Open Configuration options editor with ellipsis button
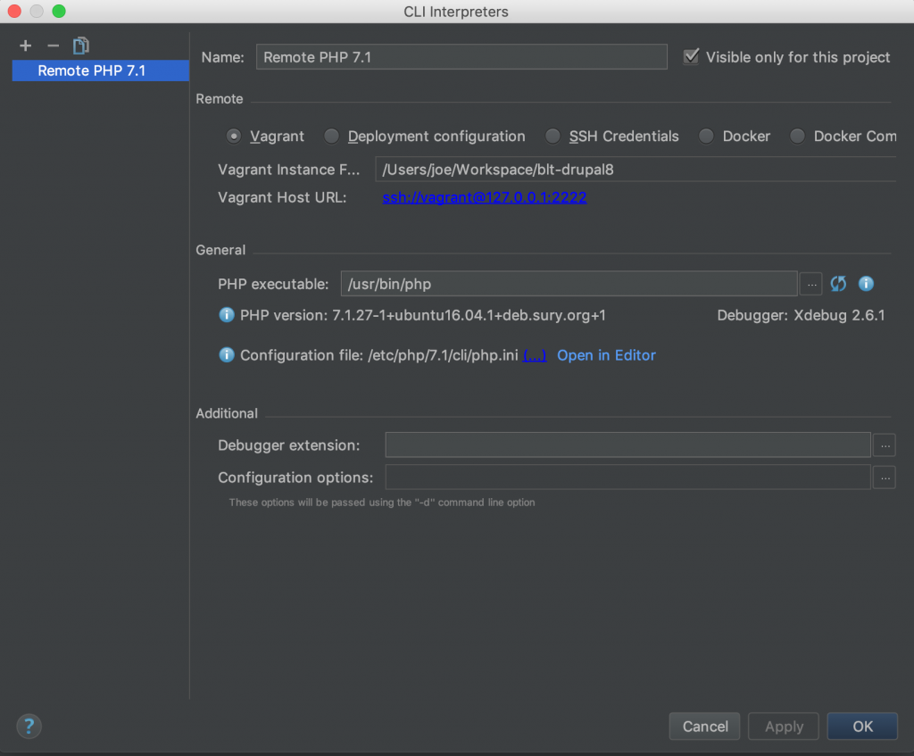914x756 pixels. pyautogui.click(x=885, y=478)
